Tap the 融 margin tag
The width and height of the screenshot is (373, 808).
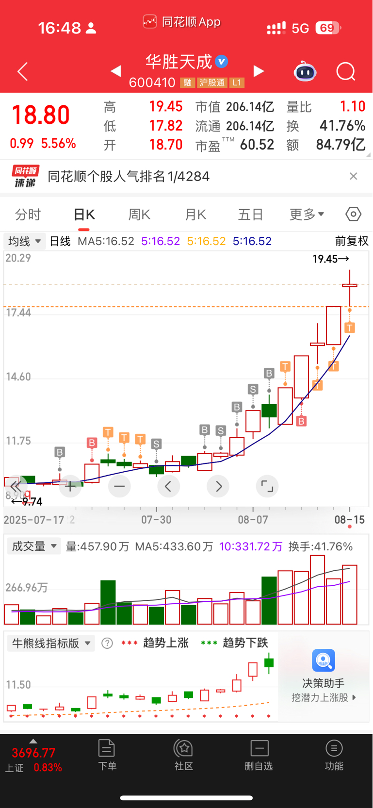187,82
